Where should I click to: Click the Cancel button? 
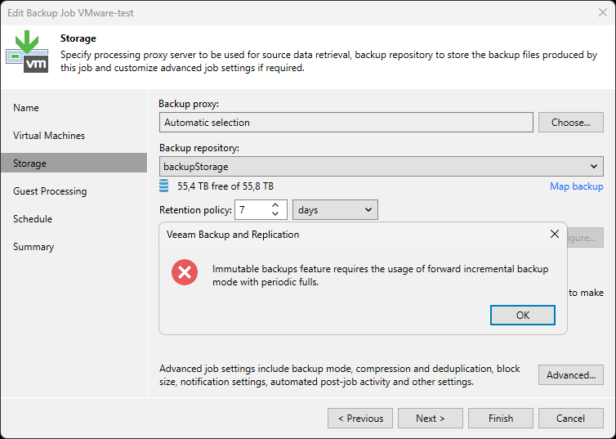tap(571, 419)
